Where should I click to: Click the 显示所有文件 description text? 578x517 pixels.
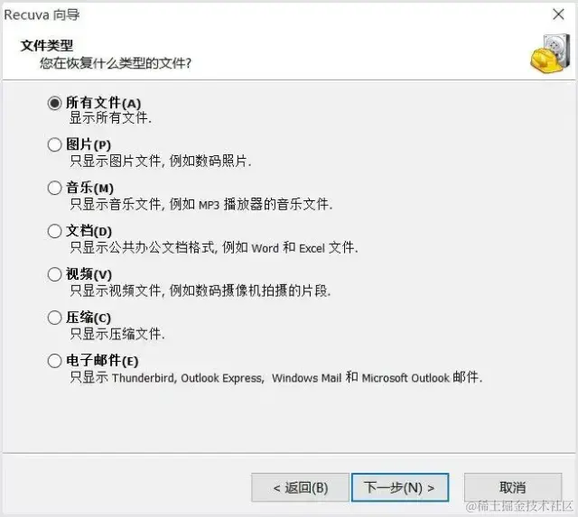coord(110,118)
